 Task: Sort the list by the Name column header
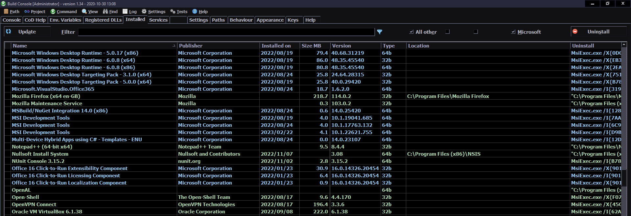pyautogui.click(x=94, y=46)
